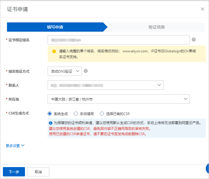
Task: Open the 自动DNS验证 dropdown
Action: [x=65, y=71]
